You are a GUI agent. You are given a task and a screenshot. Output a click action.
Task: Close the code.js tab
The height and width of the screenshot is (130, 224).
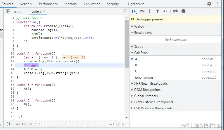pyautogui.click(x=44, y=11)
